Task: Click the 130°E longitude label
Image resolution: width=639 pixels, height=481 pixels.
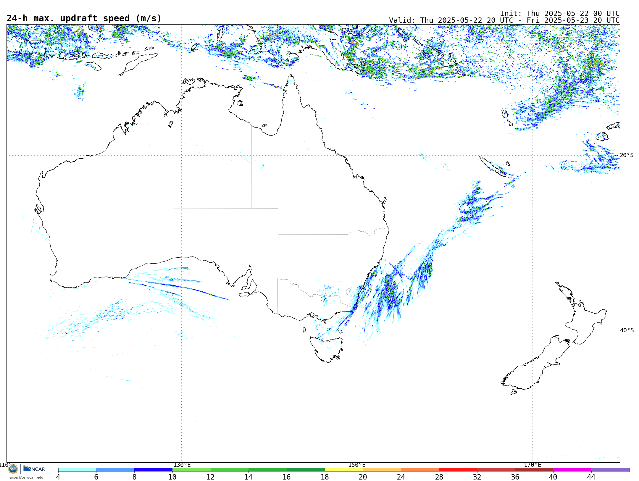Action: tap(182, 465)
